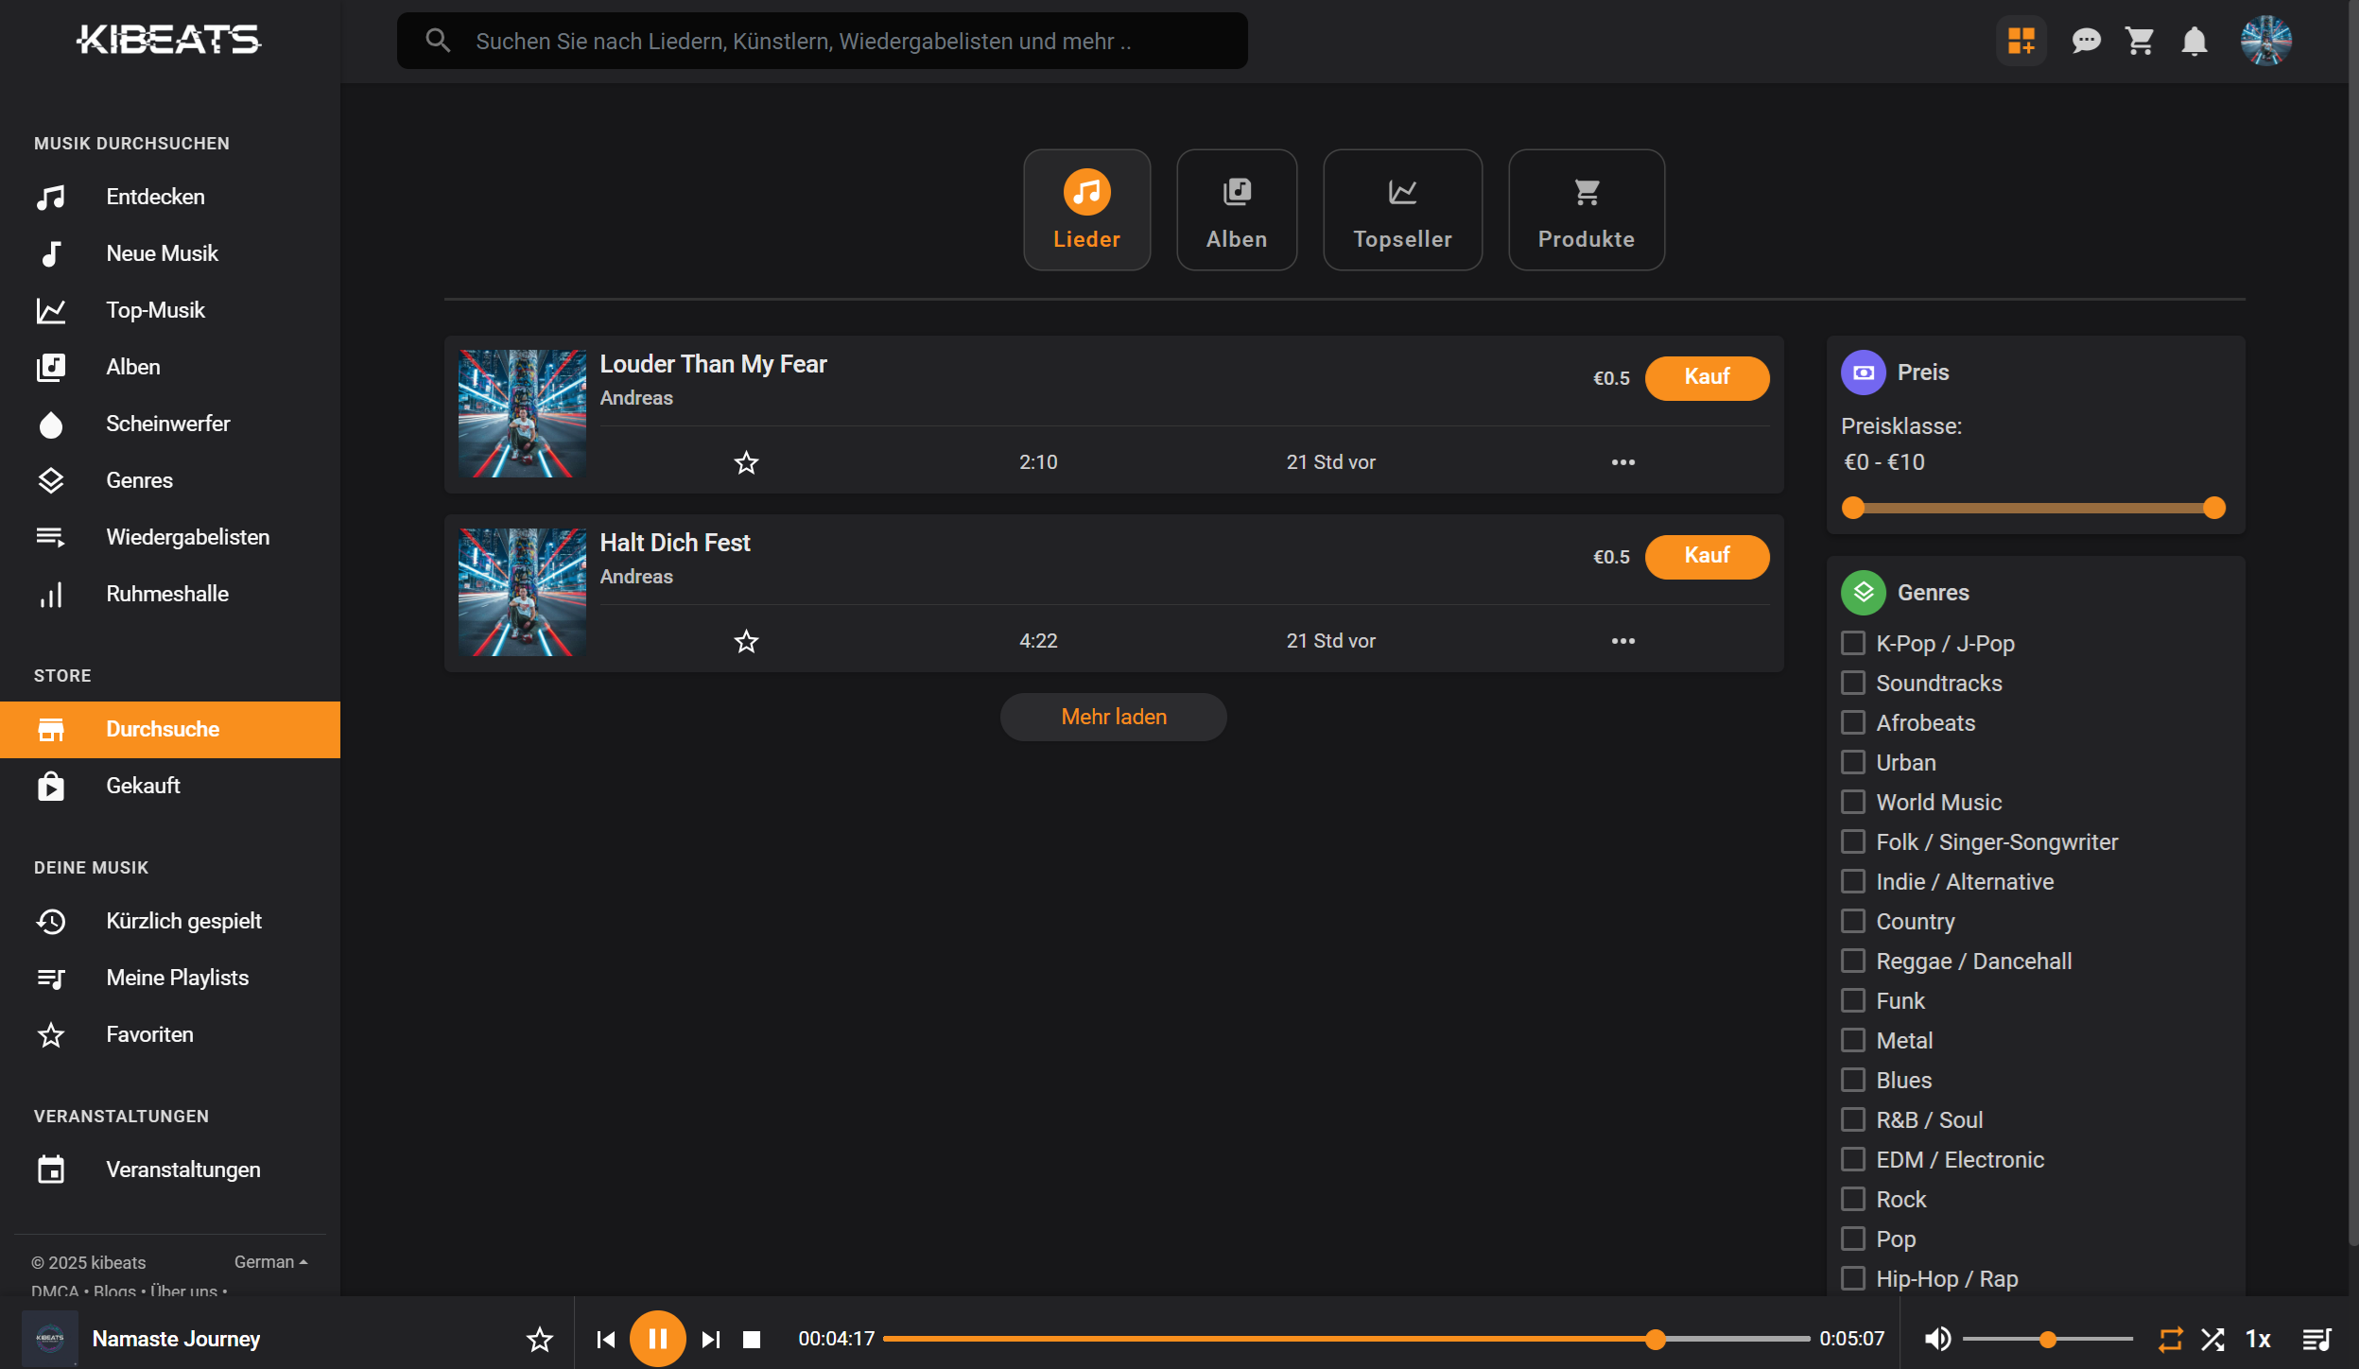Open the chat messages icon
This screenshot has width=2359, height=1369.
(2086, 41)
